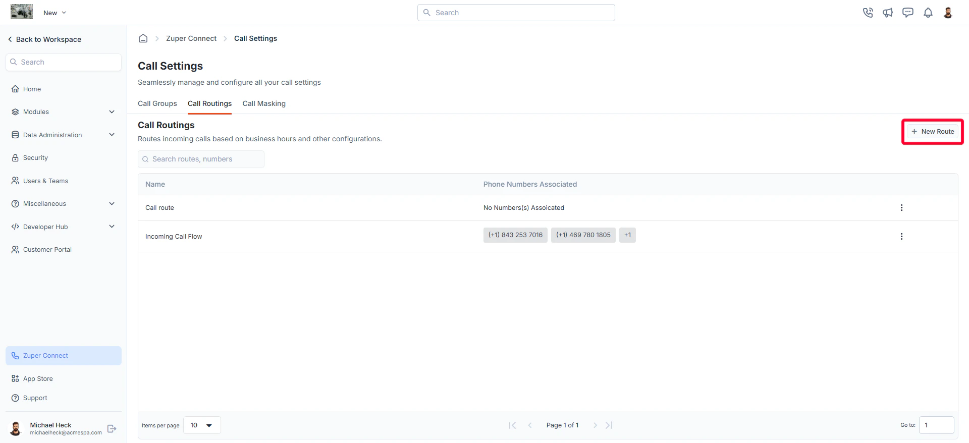Expand the Developer Hub section

tap(64, 227)
